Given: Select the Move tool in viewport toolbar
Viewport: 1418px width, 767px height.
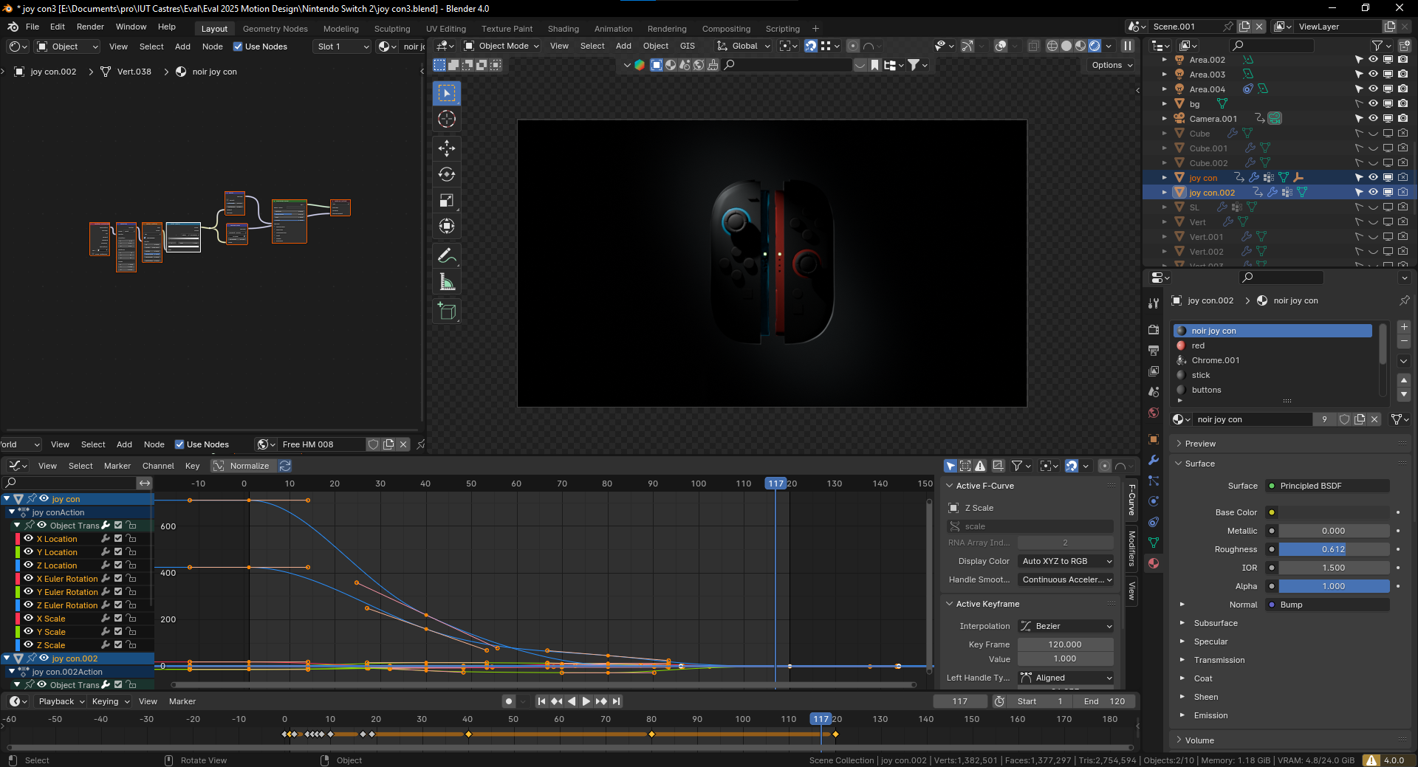Looking at the screenshot, I should [447, 148].
